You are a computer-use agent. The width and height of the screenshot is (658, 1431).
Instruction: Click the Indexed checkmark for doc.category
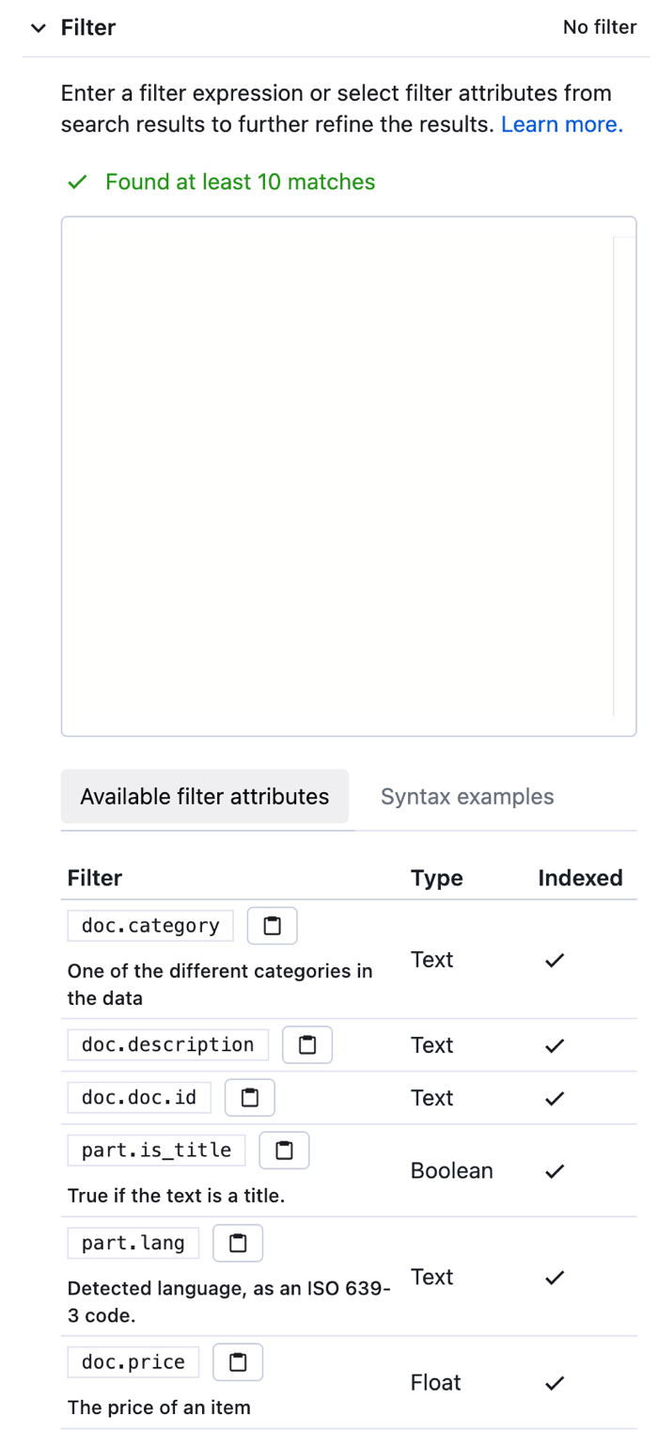point(555,960)
